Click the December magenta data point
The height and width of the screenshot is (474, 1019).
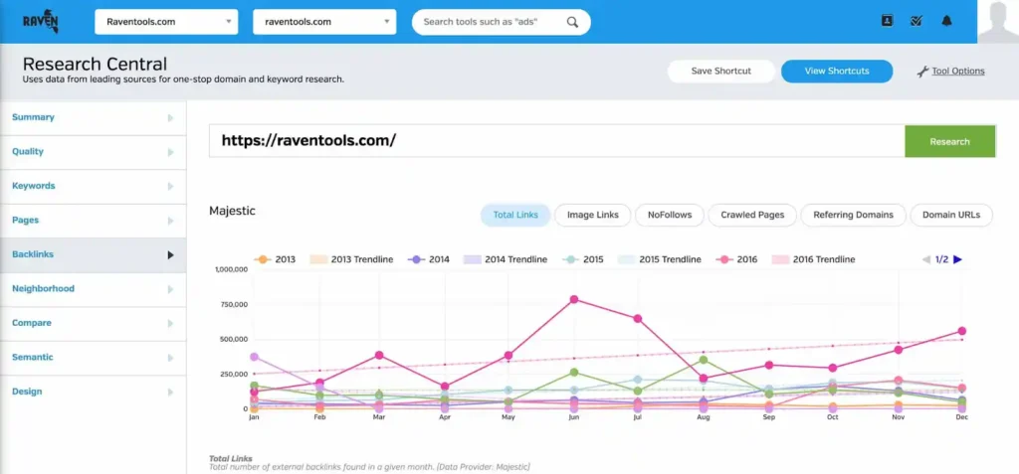[962, 331]
